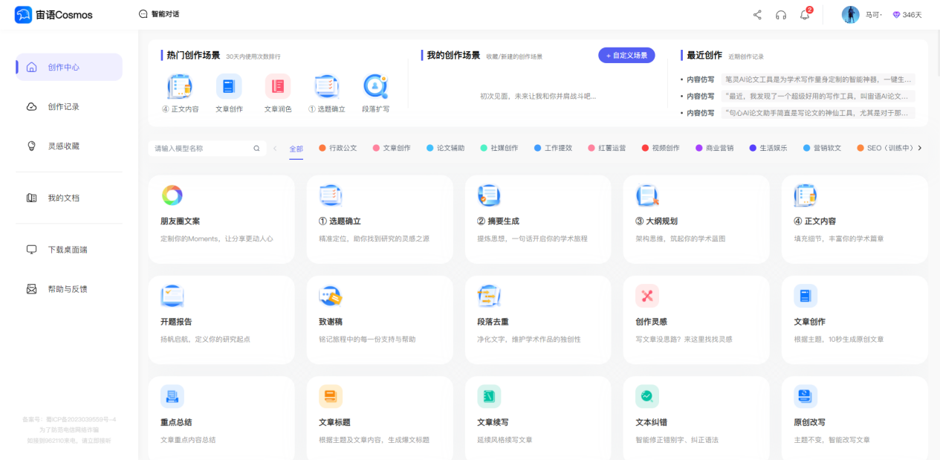
Task: Open the 创作灵感 card icon
Action: (x=647, y=296)
